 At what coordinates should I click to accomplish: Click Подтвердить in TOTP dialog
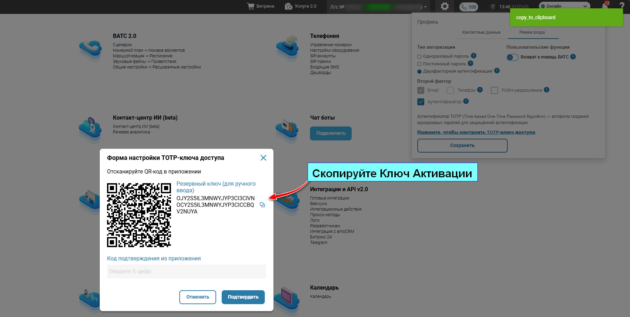point(243,297)
